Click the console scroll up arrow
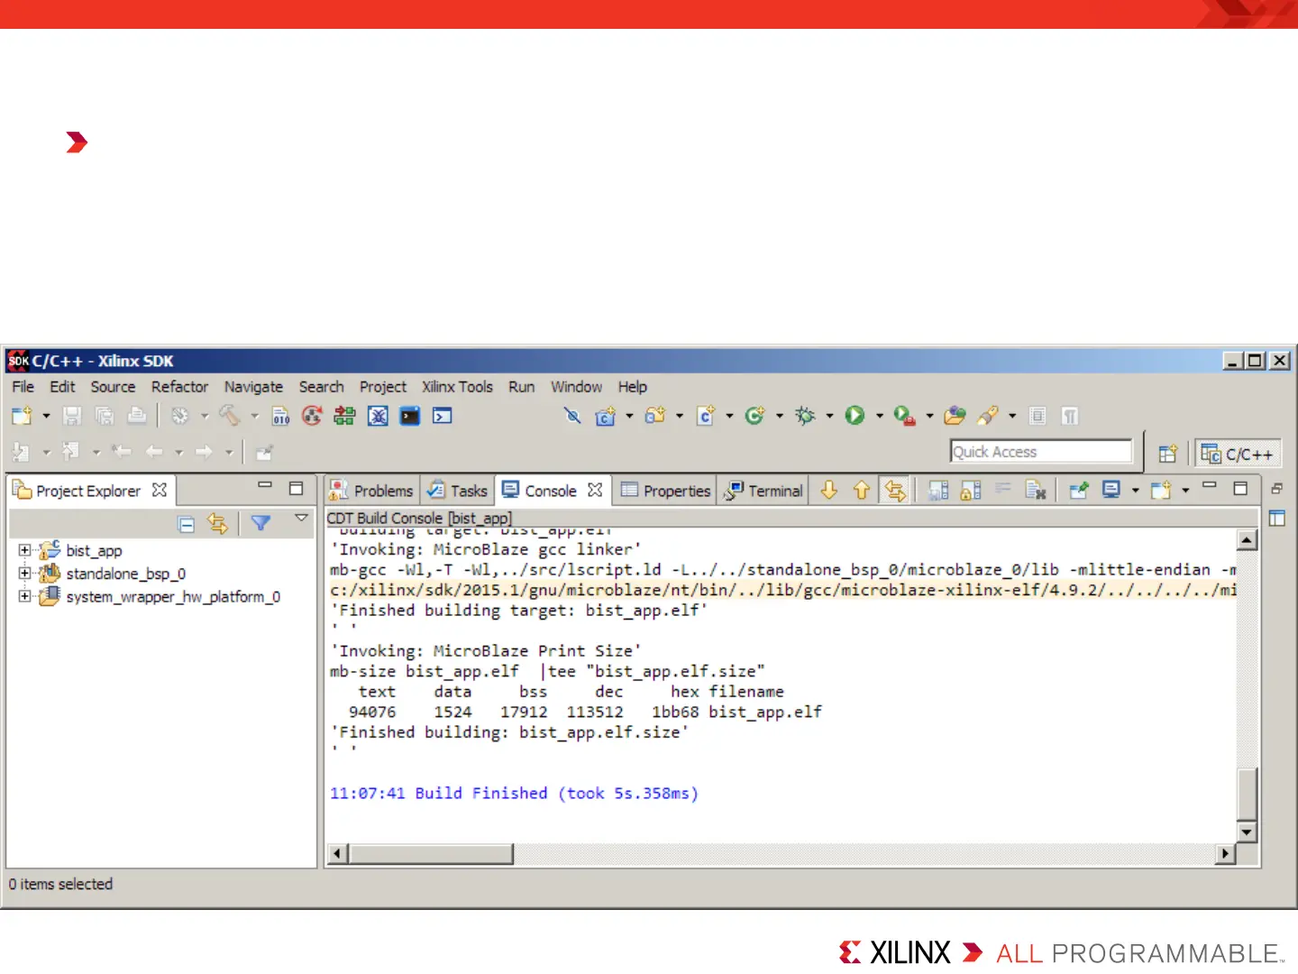 tap(1248, 540)
